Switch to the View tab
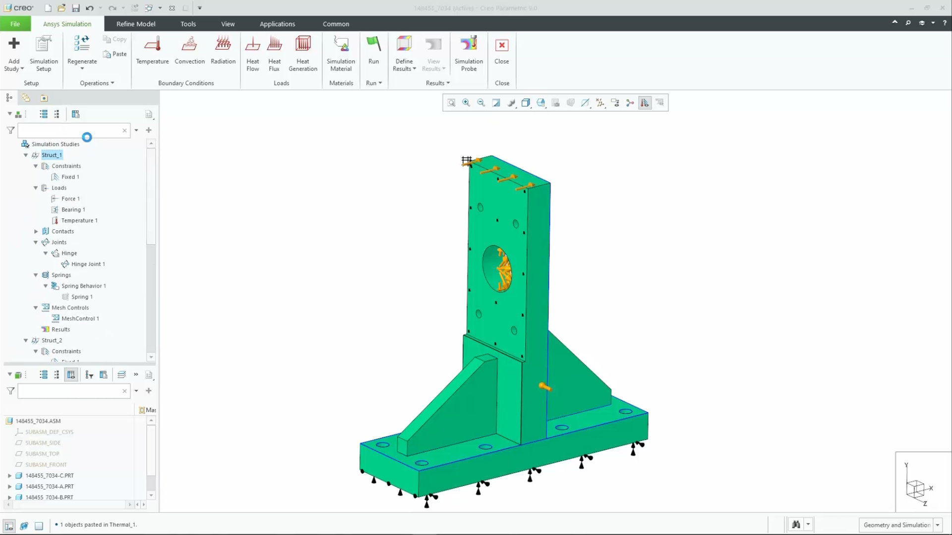Viewport: 952px width, 535px height. pyautogui.click(x=228, y=24)
